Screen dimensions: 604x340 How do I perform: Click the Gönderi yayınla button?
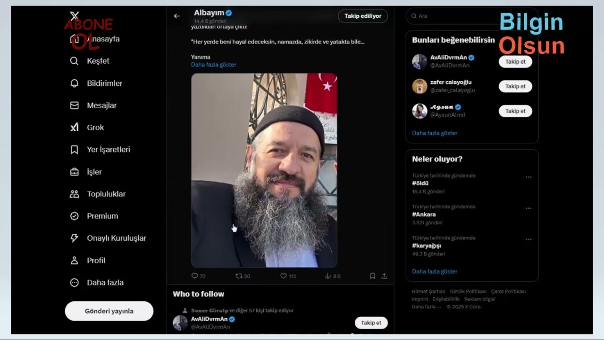coord(109,311)
